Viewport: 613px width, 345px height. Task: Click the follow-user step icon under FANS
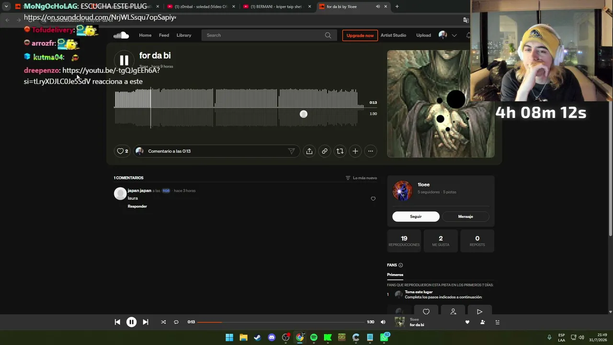tap(453, 311)
